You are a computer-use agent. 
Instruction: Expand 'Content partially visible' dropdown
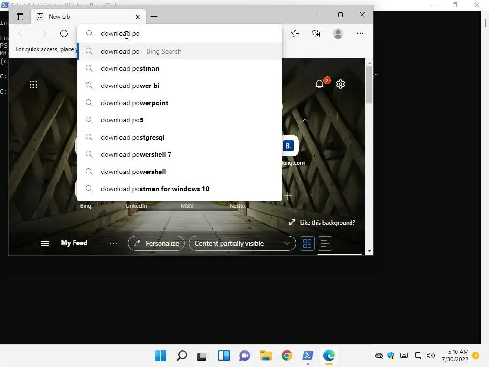[x=242, y=243]
